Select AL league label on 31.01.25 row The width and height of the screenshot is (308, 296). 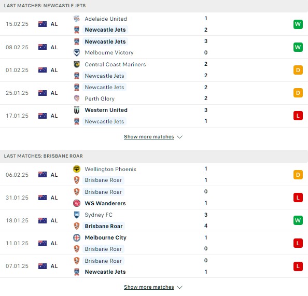point(54,198)
